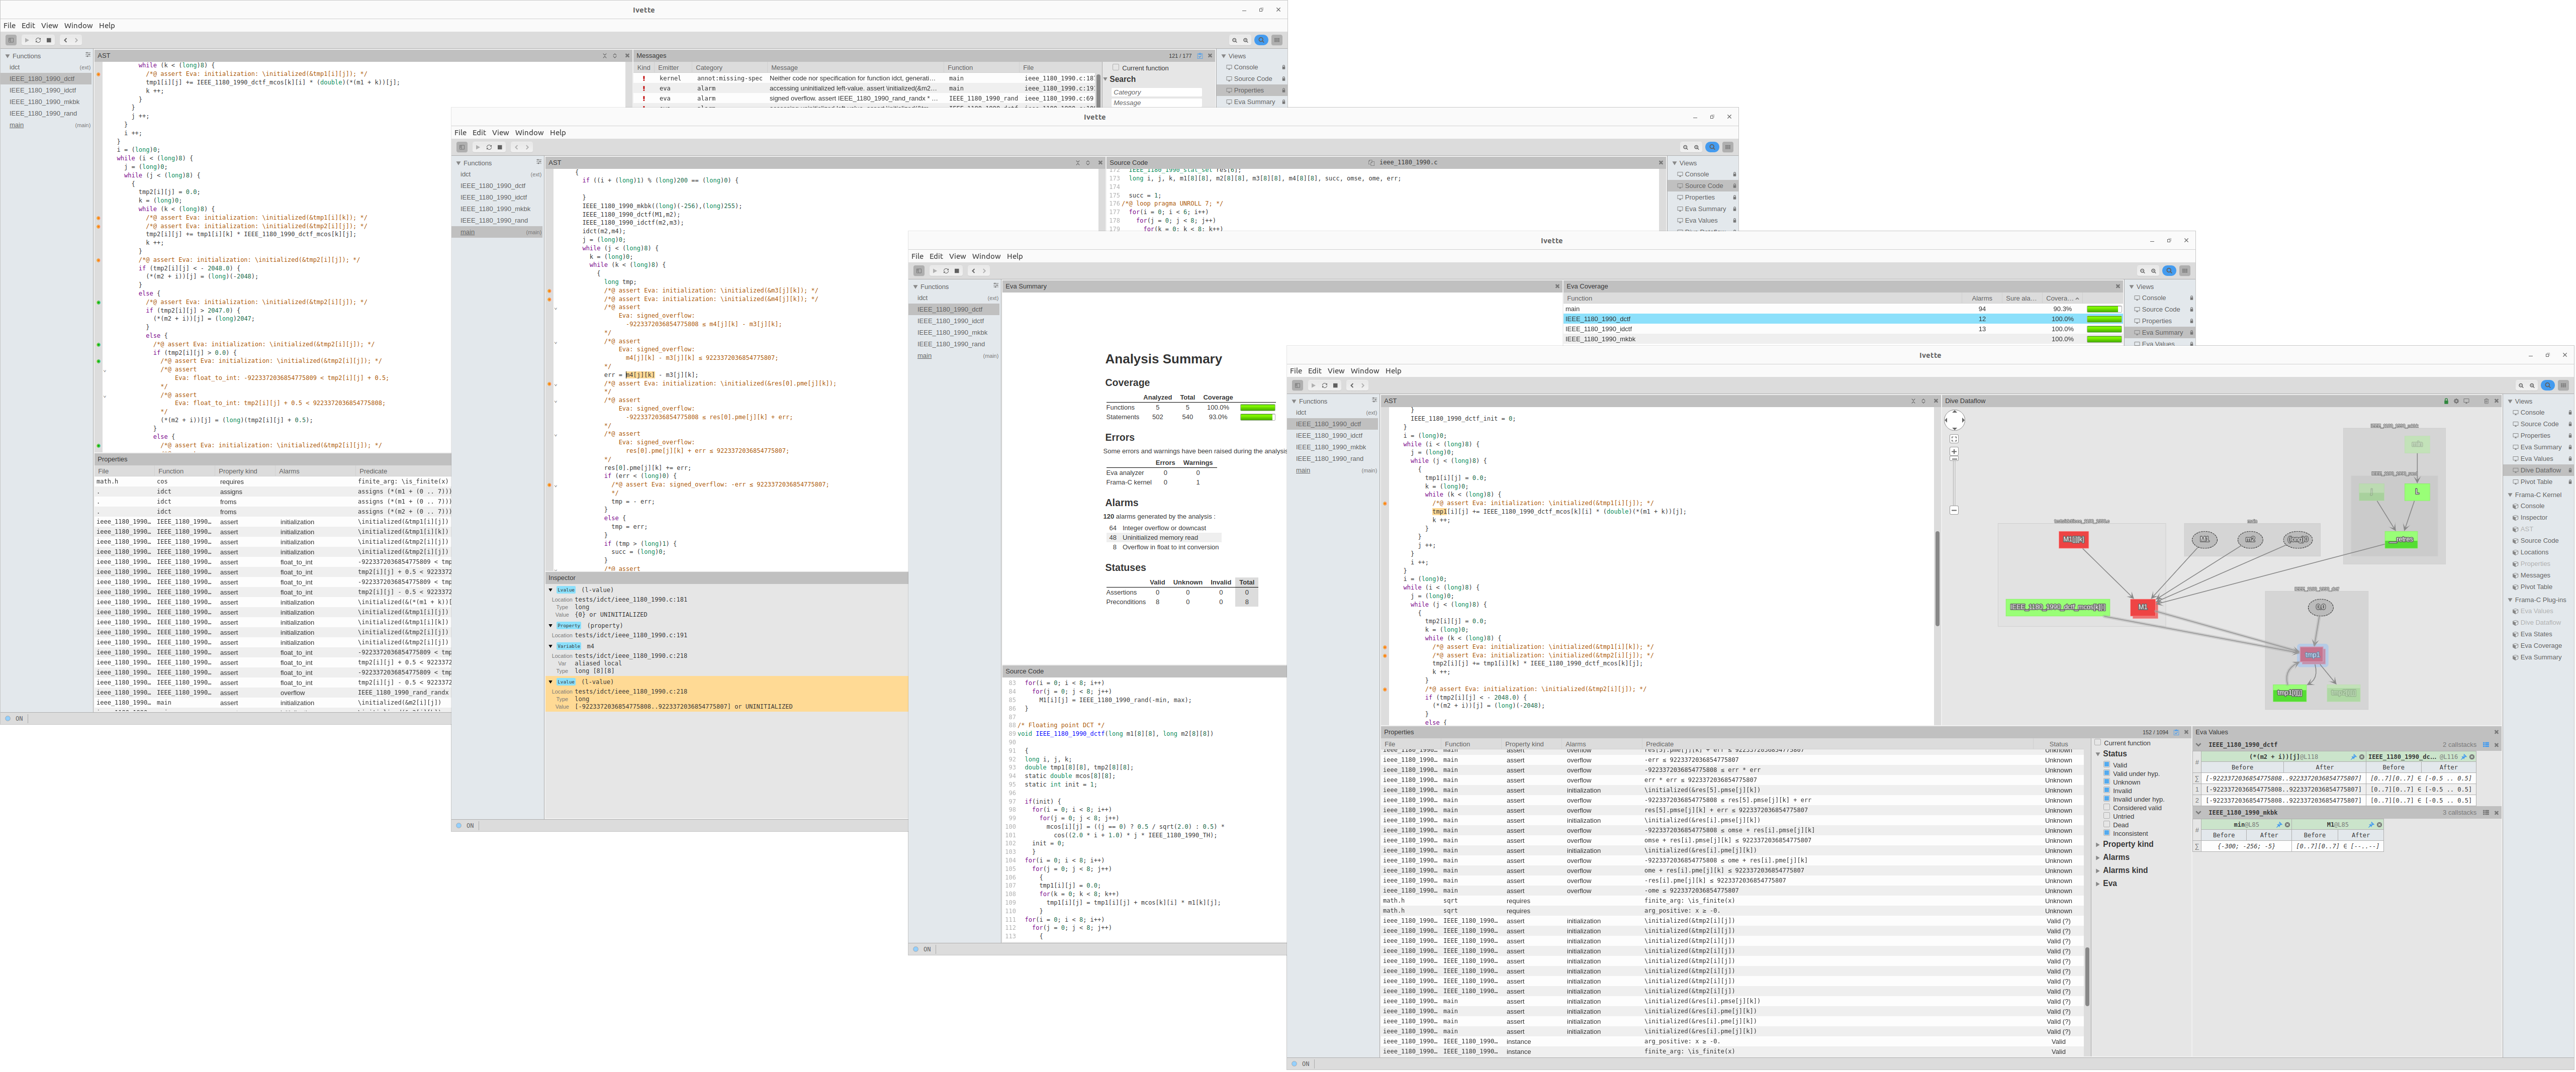Screen dimensions: 2576x1072
Task: Open File menu in front Ivette window
Action: [1296, 371]
